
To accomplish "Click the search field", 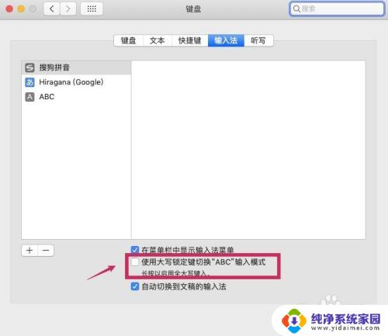I will [x=337, y=9].
